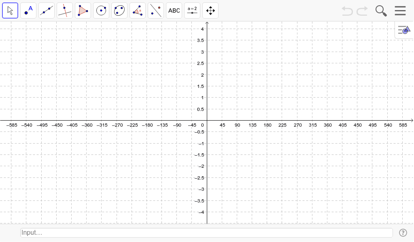
Task: Toggle the style bar button
Action: [x=404, y=30]
